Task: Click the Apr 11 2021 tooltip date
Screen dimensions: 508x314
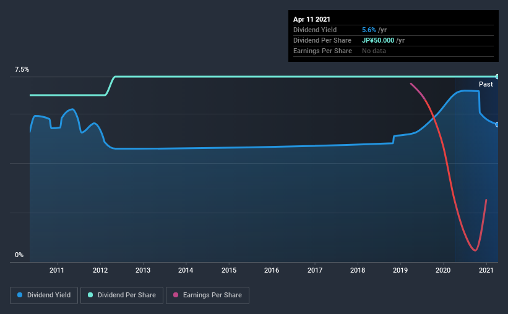Action: tap(312, 19)
